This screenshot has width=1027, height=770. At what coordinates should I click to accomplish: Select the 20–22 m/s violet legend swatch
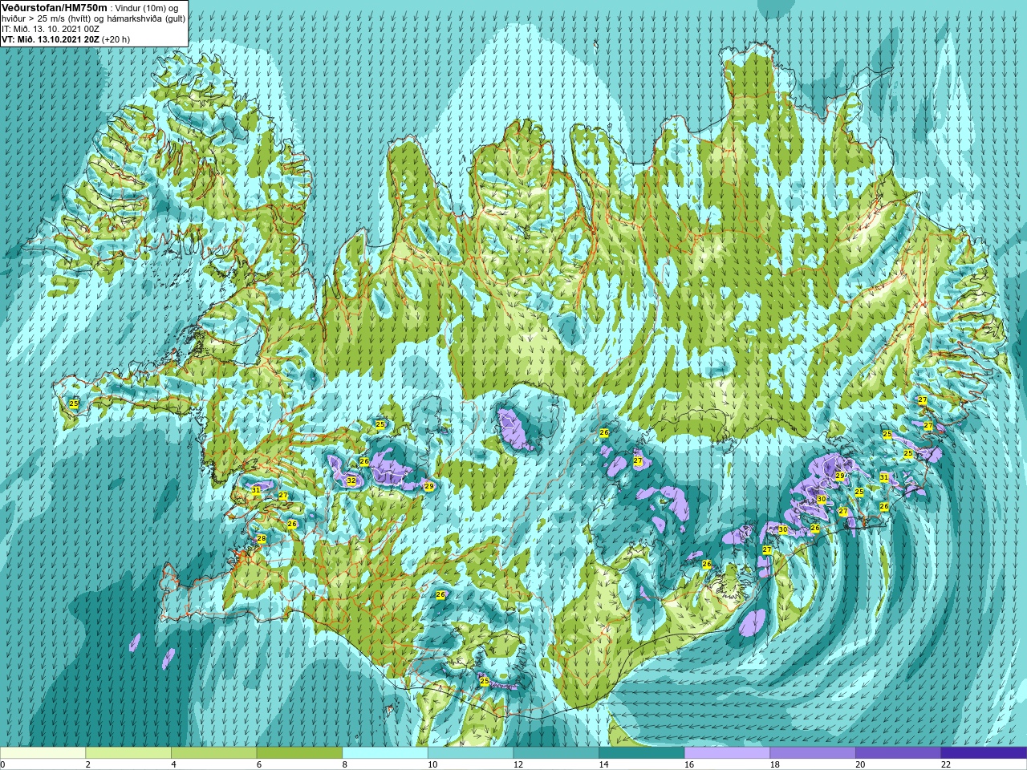(x=899, y=753)
